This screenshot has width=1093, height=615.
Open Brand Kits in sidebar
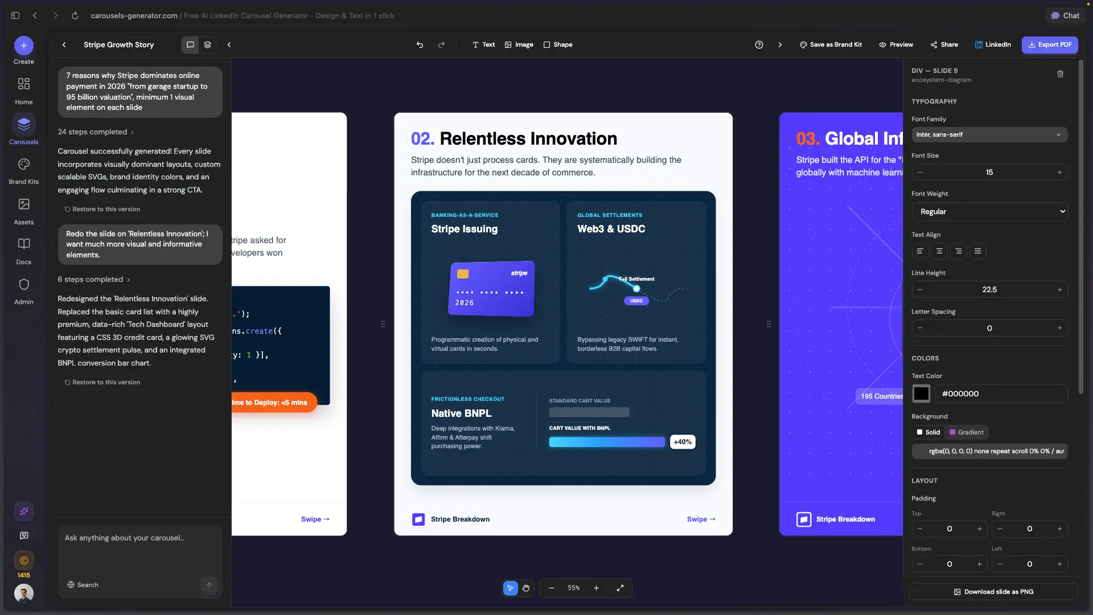23,171
